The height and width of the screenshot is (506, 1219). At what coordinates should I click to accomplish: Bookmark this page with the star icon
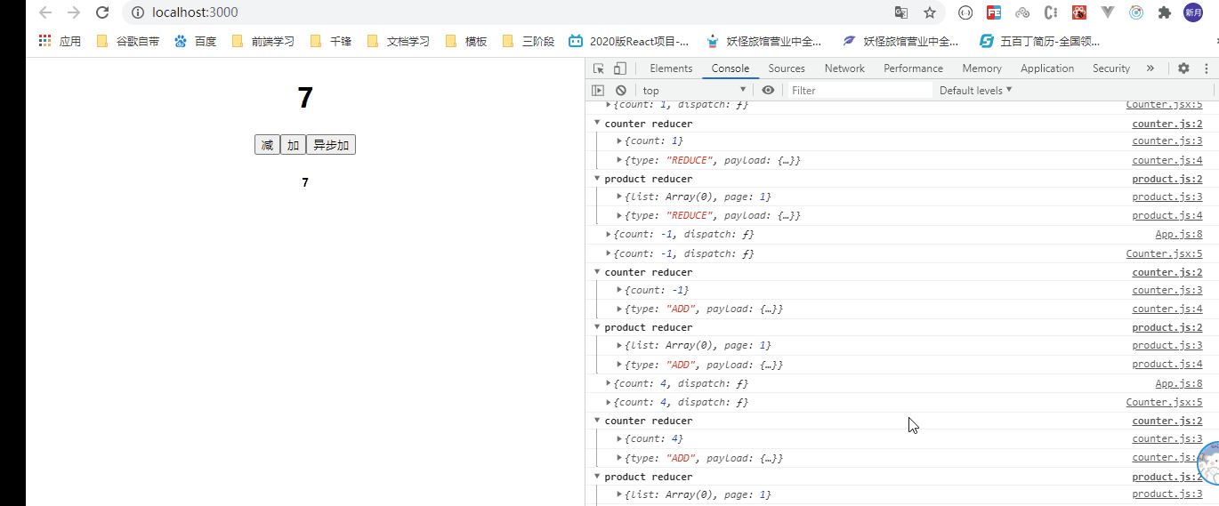click(930, 12)
